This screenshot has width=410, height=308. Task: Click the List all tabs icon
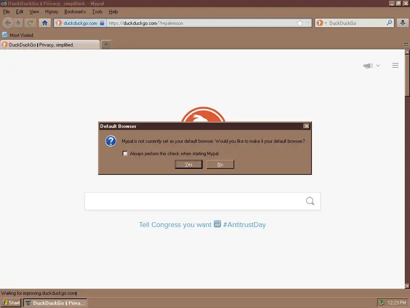tap(406, 45)
